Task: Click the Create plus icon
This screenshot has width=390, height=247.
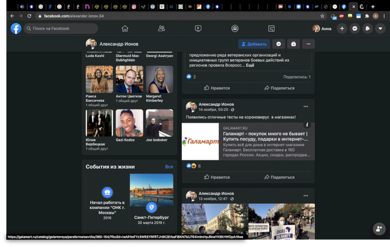Action: coord(342,28)
